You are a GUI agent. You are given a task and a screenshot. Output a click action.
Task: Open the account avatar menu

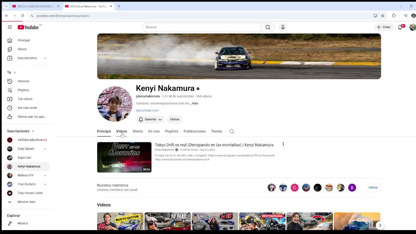(x=412, y=27)
